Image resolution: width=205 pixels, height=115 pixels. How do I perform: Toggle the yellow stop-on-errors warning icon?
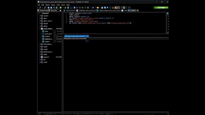[x=116, y=8]
